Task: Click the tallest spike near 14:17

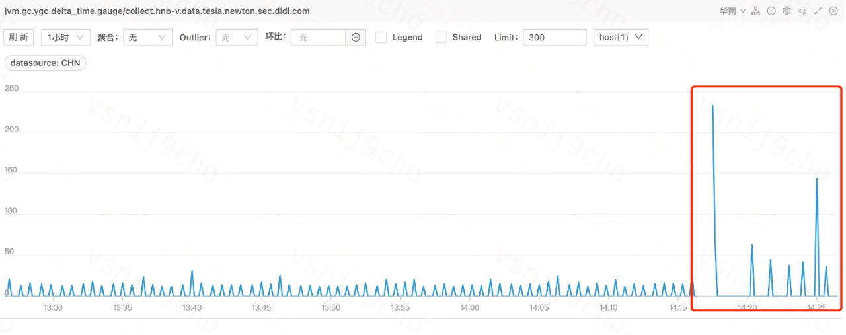Action: click(712, 106)
